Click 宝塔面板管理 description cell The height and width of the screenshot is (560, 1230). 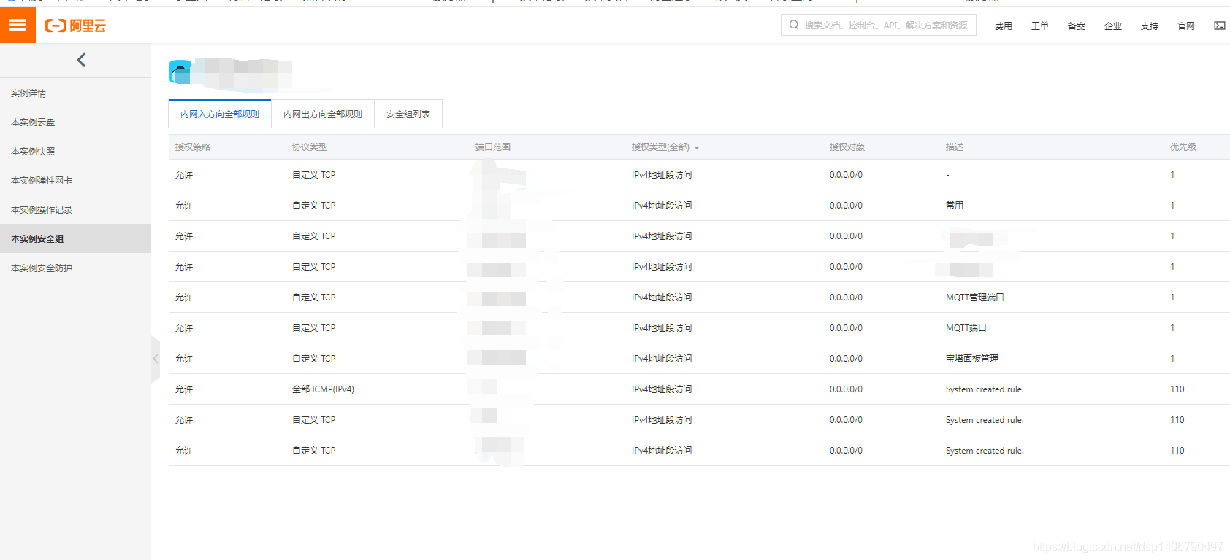click(x=972, y=359)
